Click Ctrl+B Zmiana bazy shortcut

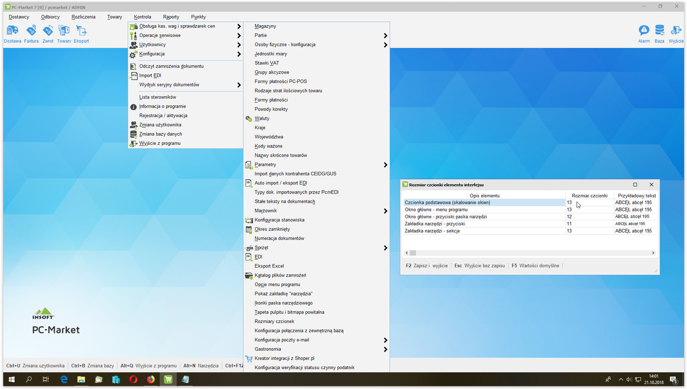pyautogui.click(x=92, y=366)
